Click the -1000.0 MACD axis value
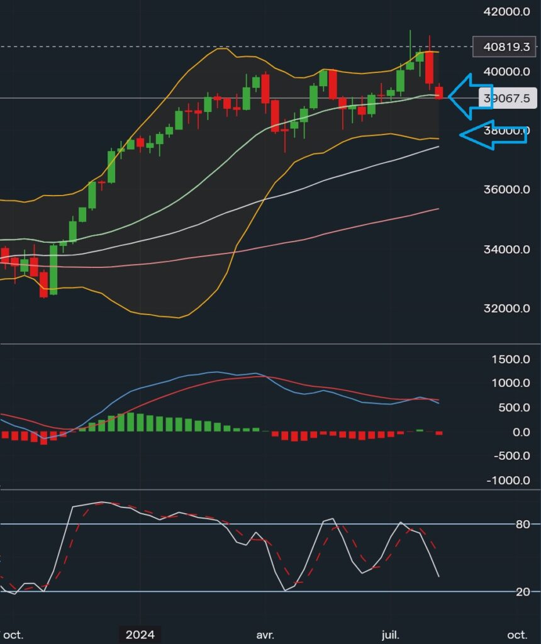Viewport: 541px width, 644px height. tap(508, 480)
